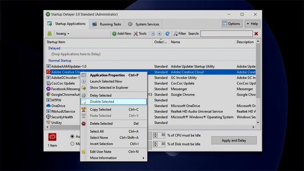
Task: Sort by the Order column header
Action: [160, 42]
